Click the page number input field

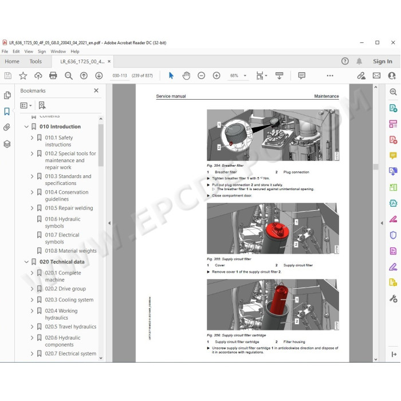(120, 76)
